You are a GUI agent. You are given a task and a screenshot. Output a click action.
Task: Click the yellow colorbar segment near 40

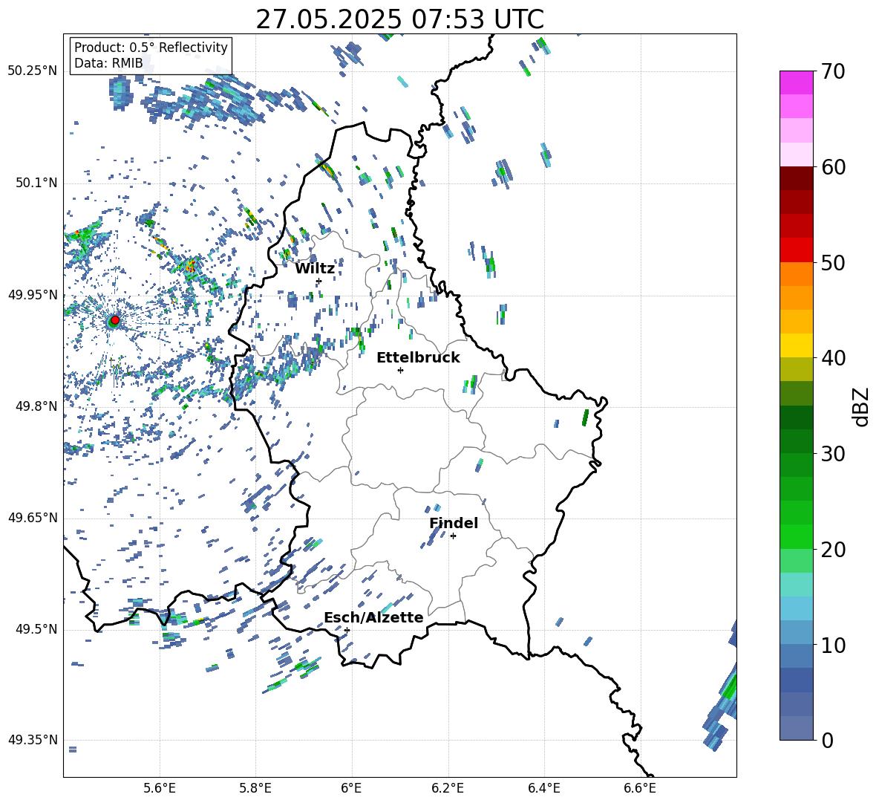(796, 345)
